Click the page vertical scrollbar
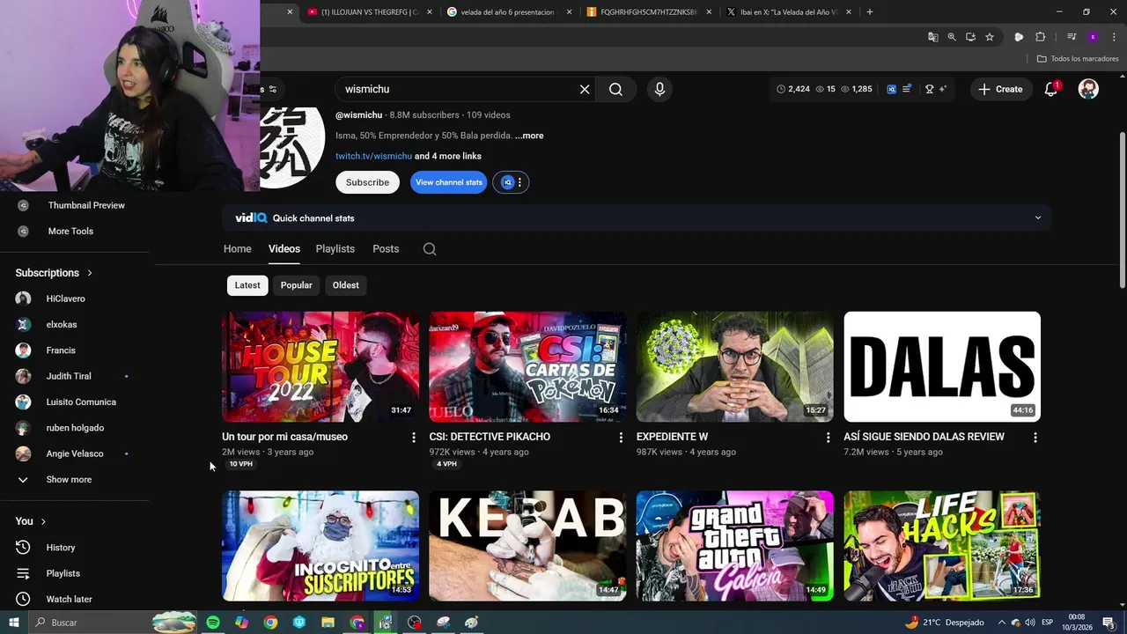 click(x=1122, y=211)
